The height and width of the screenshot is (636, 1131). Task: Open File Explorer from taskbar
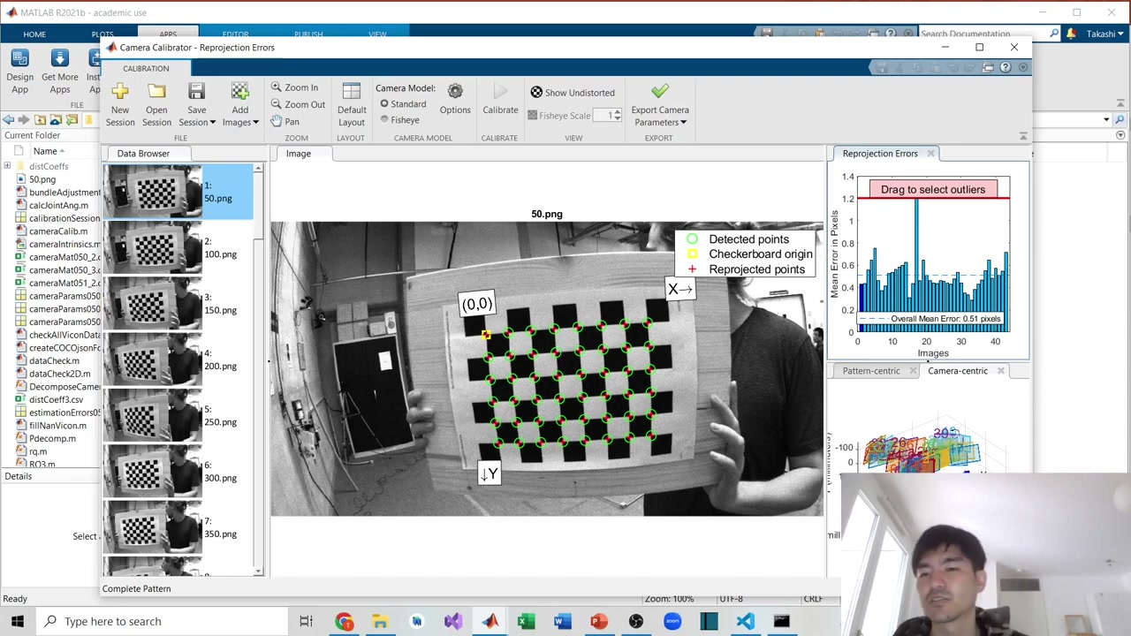[x=380, y=621]
